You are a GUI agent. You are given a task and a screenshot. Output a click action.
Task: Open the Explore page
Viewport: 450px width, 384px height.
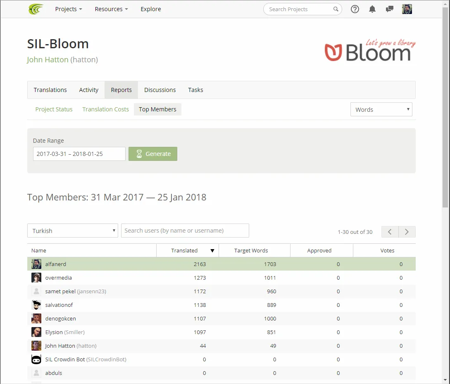[151, 9]
